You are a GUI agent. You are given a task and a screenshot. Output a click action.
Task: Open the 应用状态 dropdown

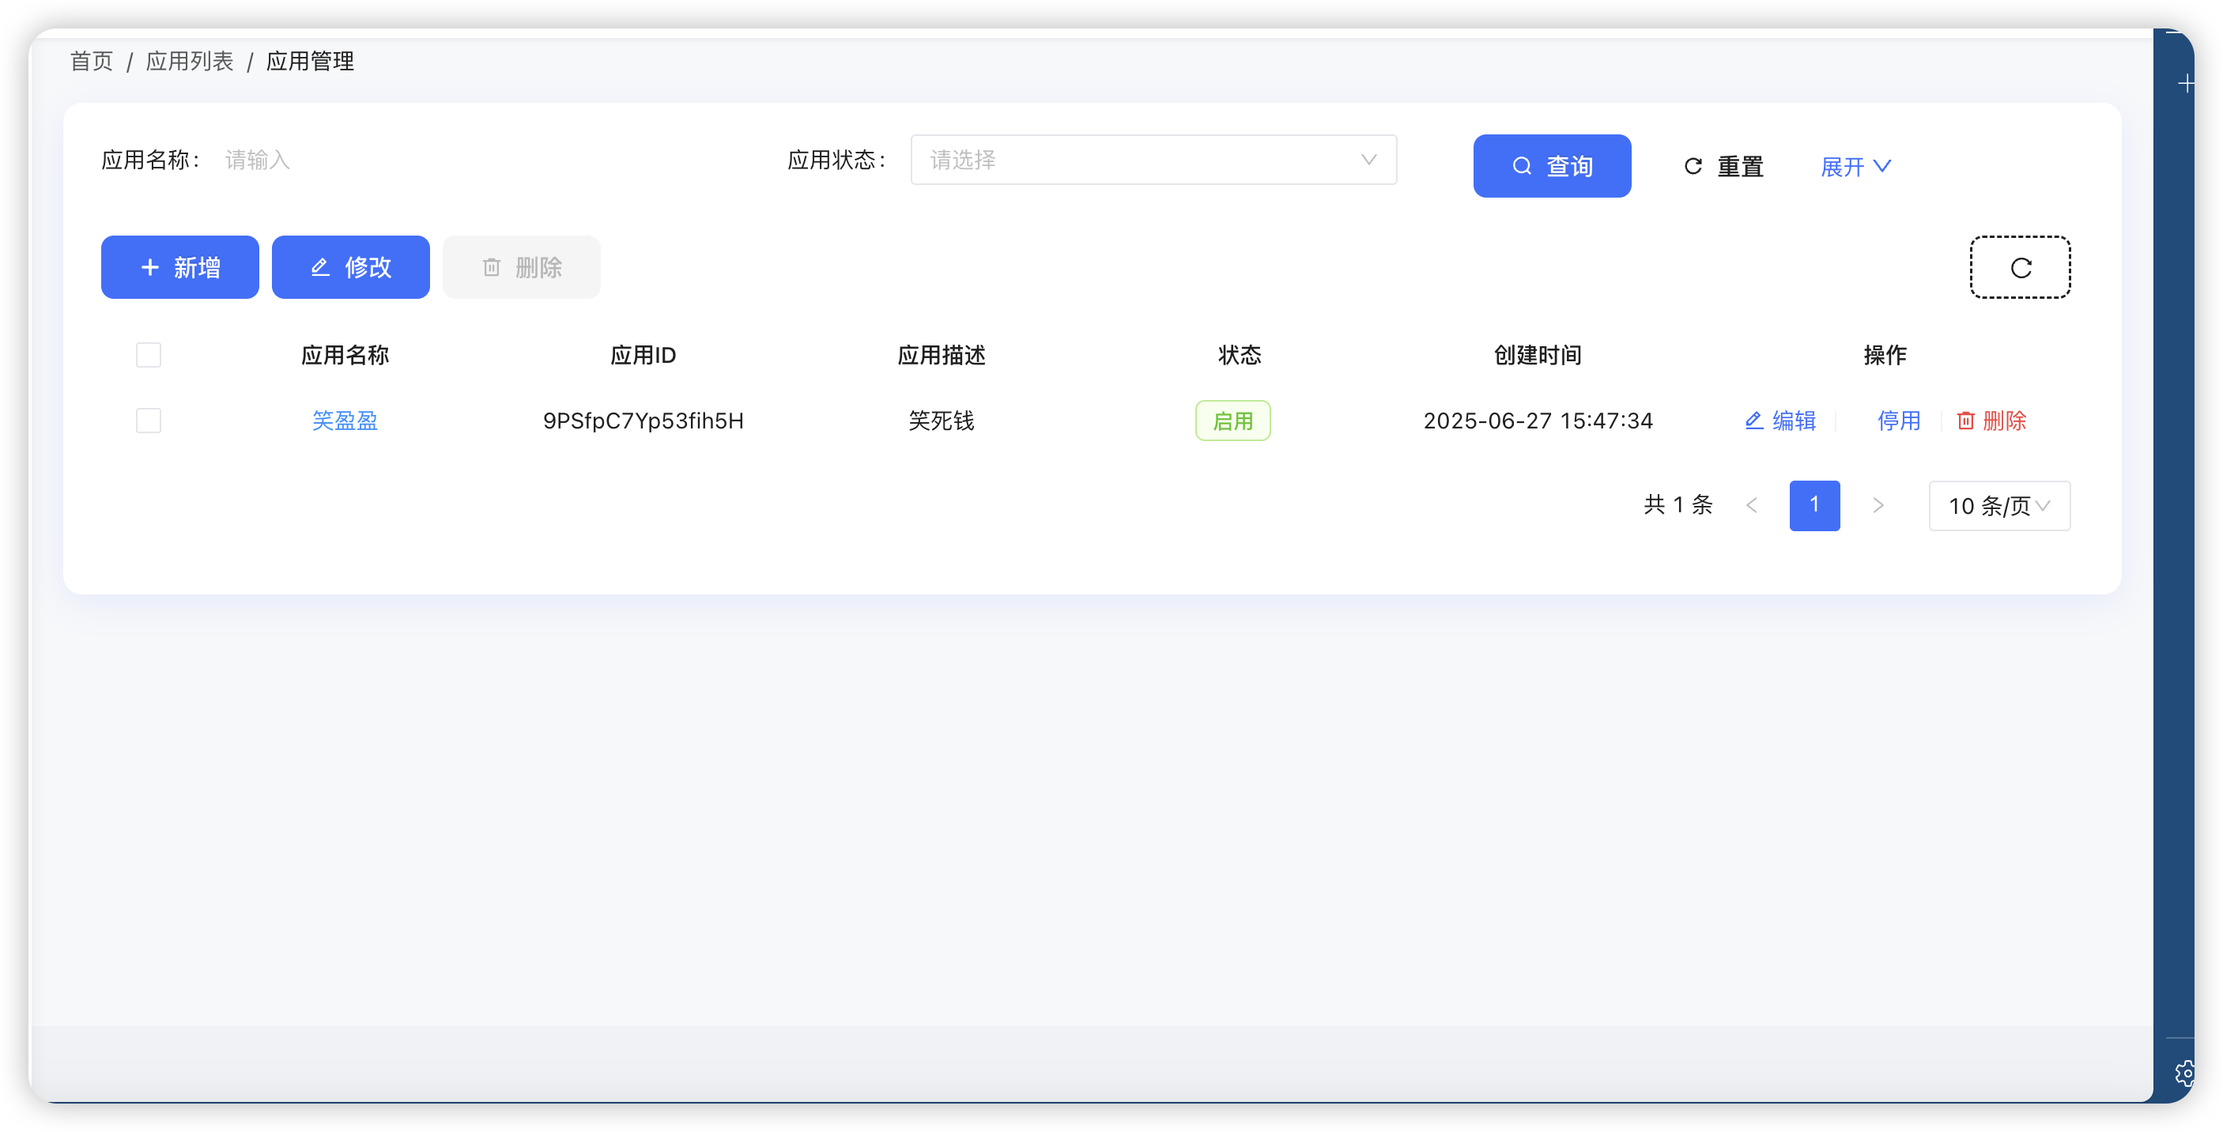click(x=1153, y=160)
